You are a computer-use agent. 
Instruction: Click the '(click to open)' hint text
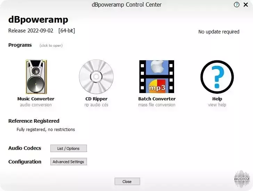click(x=51, y=45)
